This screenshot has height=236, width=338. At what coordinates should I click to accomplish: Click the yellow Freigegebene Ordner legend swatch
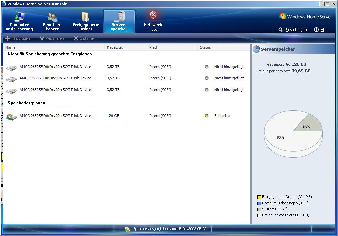tap(259, 197)
